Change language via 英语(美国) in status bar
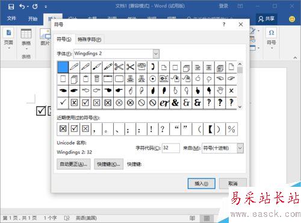Image resolution: width=301 pixels, height=223 pixels. 86,218
